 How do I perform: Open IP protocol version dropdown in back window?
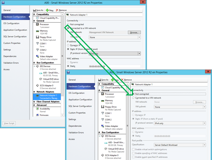(139, 54)
